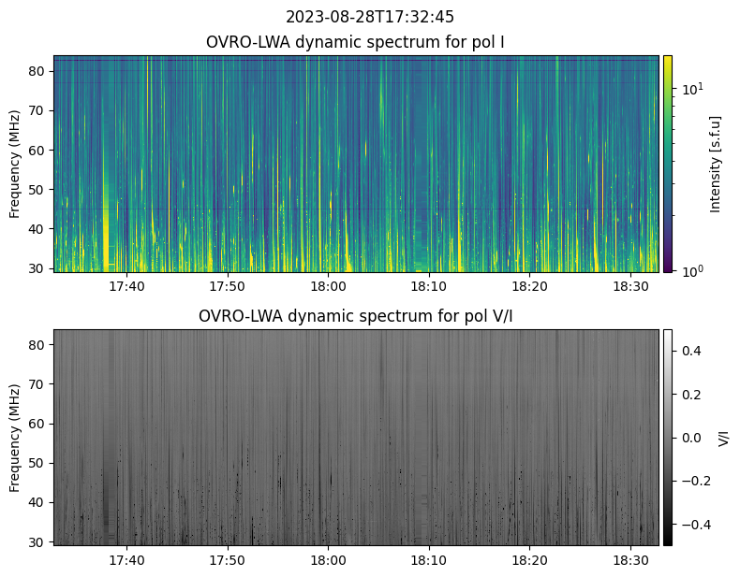Select the 10¹ tick on intensity colorbar
This screenshot has width=740, height=577.
coord(690,90)
